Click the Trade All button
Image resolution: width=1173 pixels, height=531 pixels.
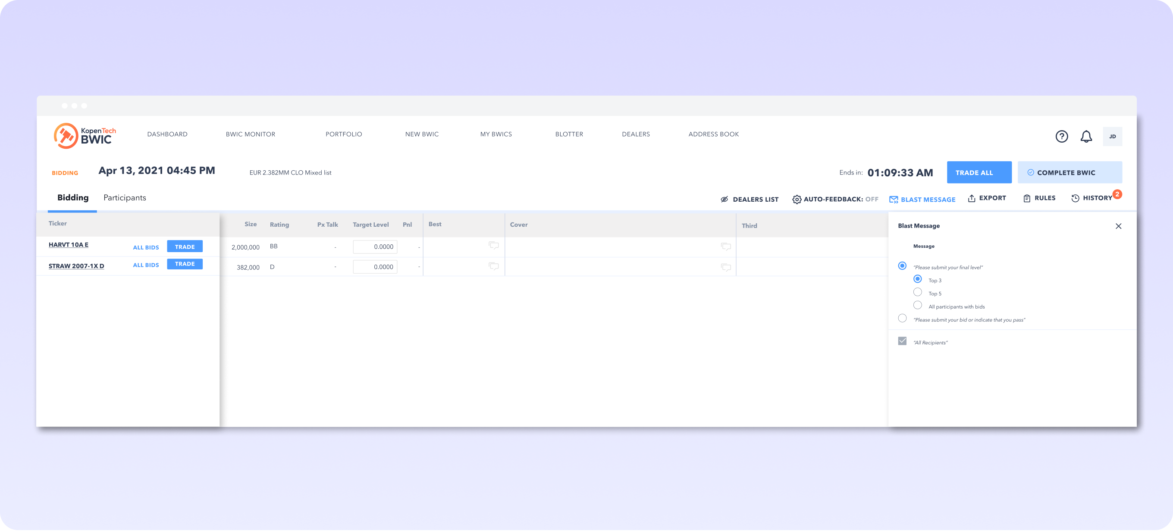[x=979, y=172]
